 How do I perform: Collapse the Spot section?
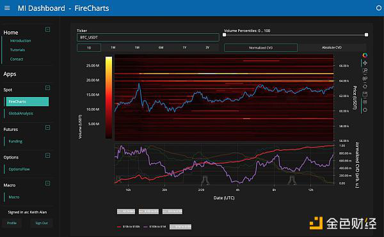(x=48, y=88)
